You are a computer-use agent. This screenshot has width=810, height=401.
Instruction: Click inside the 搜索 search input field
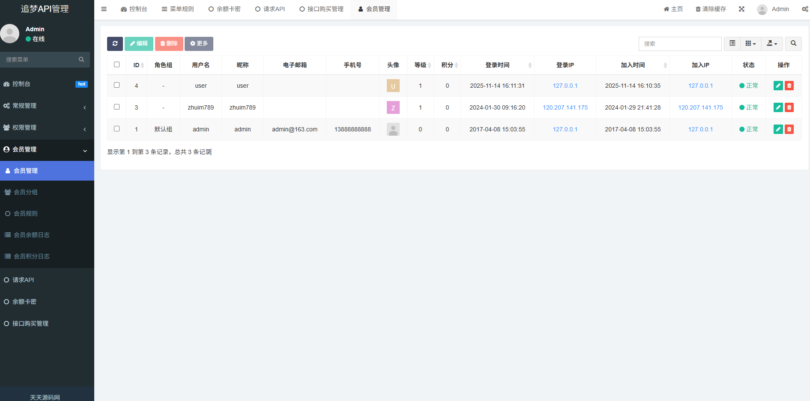pos(680,44)
